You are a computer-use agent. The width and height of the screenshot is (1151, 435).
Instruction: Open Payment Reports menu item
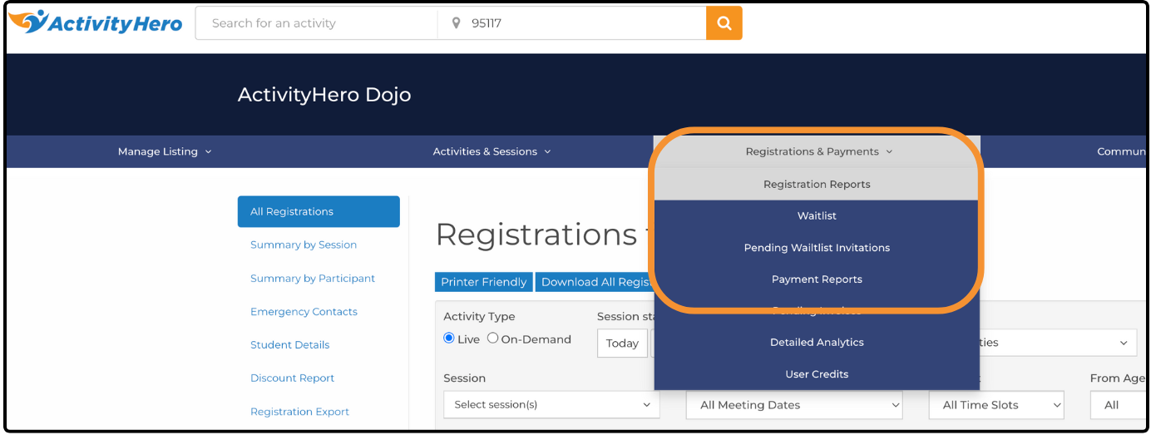(x=817, y=279)
